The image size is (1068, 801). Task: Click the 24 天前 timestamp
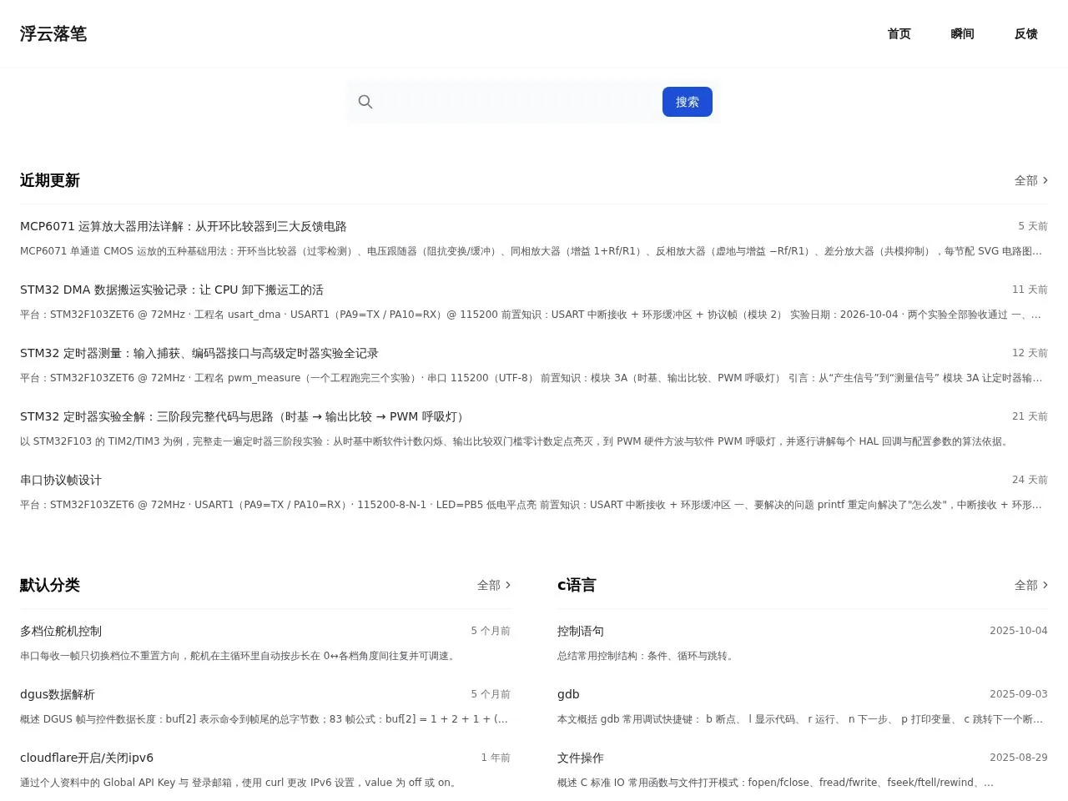(1030, 480)
